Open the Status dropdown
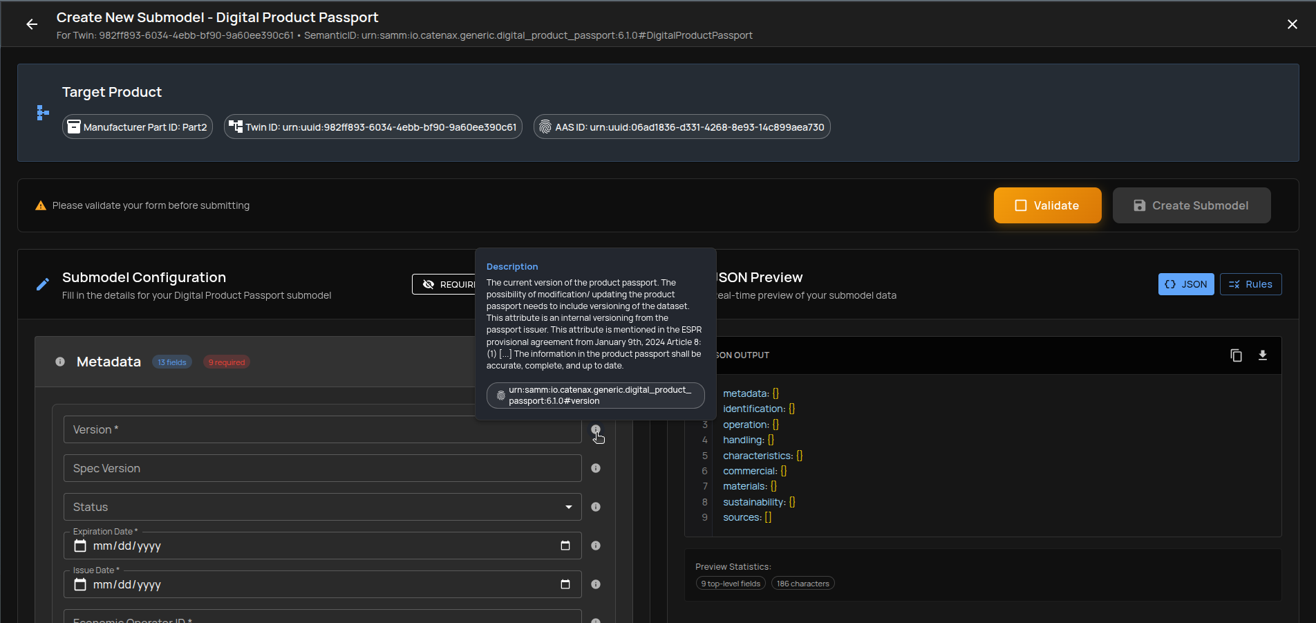Viewport: 1316px width, 623px height. [322, 507]
